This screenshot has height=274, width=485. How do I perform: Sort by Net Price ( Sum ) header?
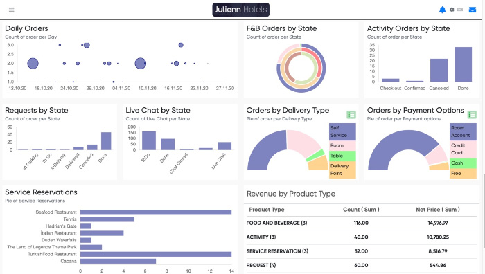coord(438,210)
